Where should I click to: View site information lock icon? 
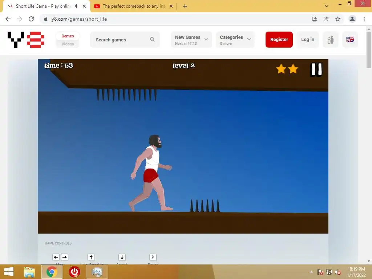click(46, 19)
